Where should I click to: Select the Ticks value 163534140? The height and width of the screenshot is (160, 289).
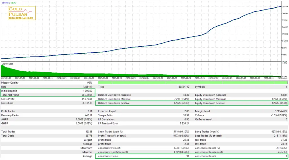click(183, 87)
